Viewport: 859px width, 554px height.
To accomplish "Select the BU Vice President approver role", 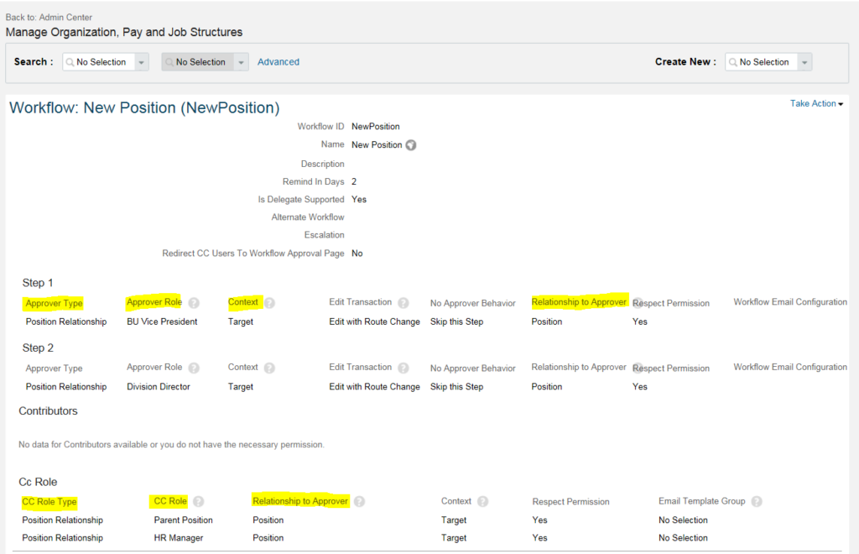I will (x=162, y=321).
